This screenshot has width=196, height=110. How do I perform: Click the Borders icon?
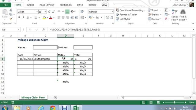point(36,17)
